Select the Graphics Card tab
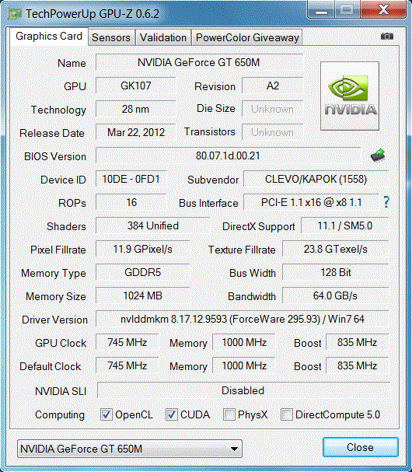The height and width of the screenshot is (472, 412). (49, 37)
